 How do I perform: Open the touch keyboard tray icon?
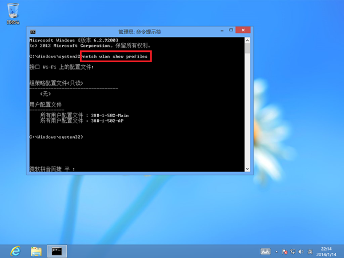coord(266,251)
